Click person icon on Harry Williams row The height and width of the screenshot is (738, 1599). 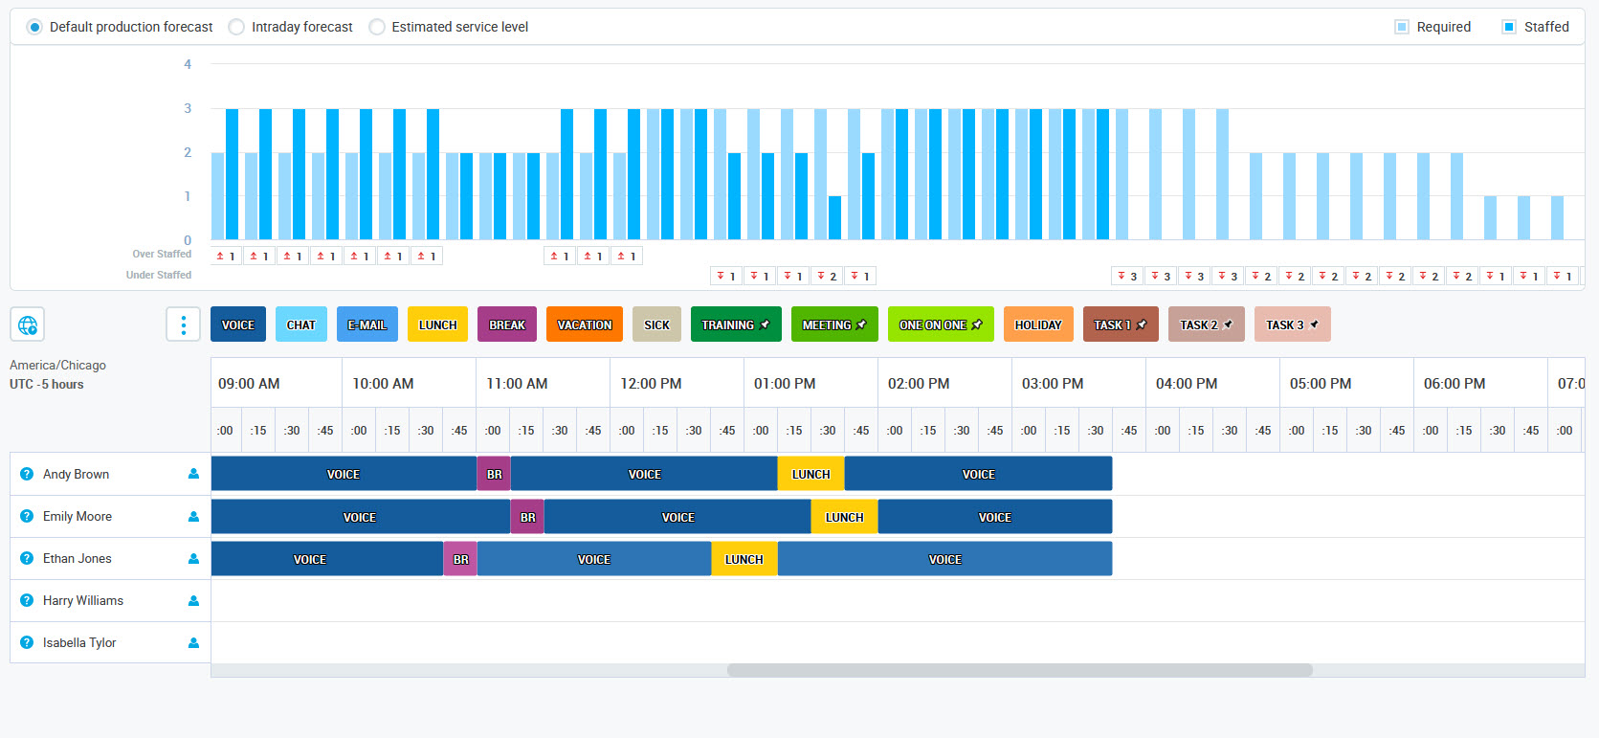(193, 601)
